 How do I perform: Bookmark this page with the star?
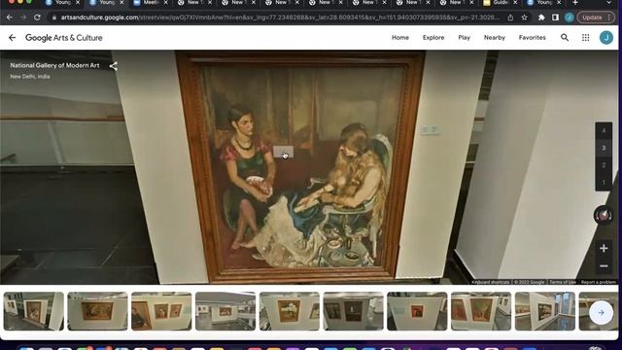tap(525, 17)
